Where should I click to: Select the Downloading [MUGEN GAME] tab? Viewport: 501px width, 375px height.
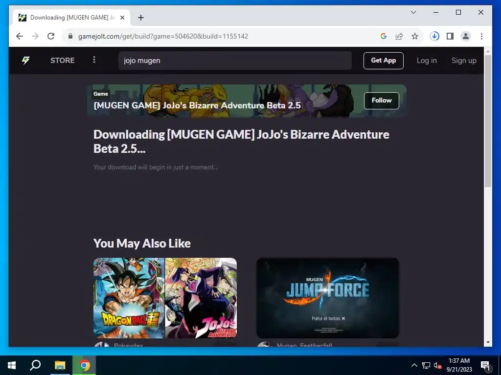(71, 18)
